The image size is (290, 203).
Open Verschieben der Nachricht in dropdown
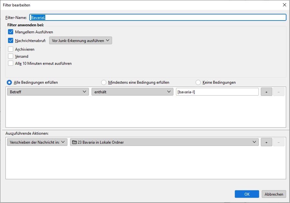pyautogui.click(x=37, y=142)
